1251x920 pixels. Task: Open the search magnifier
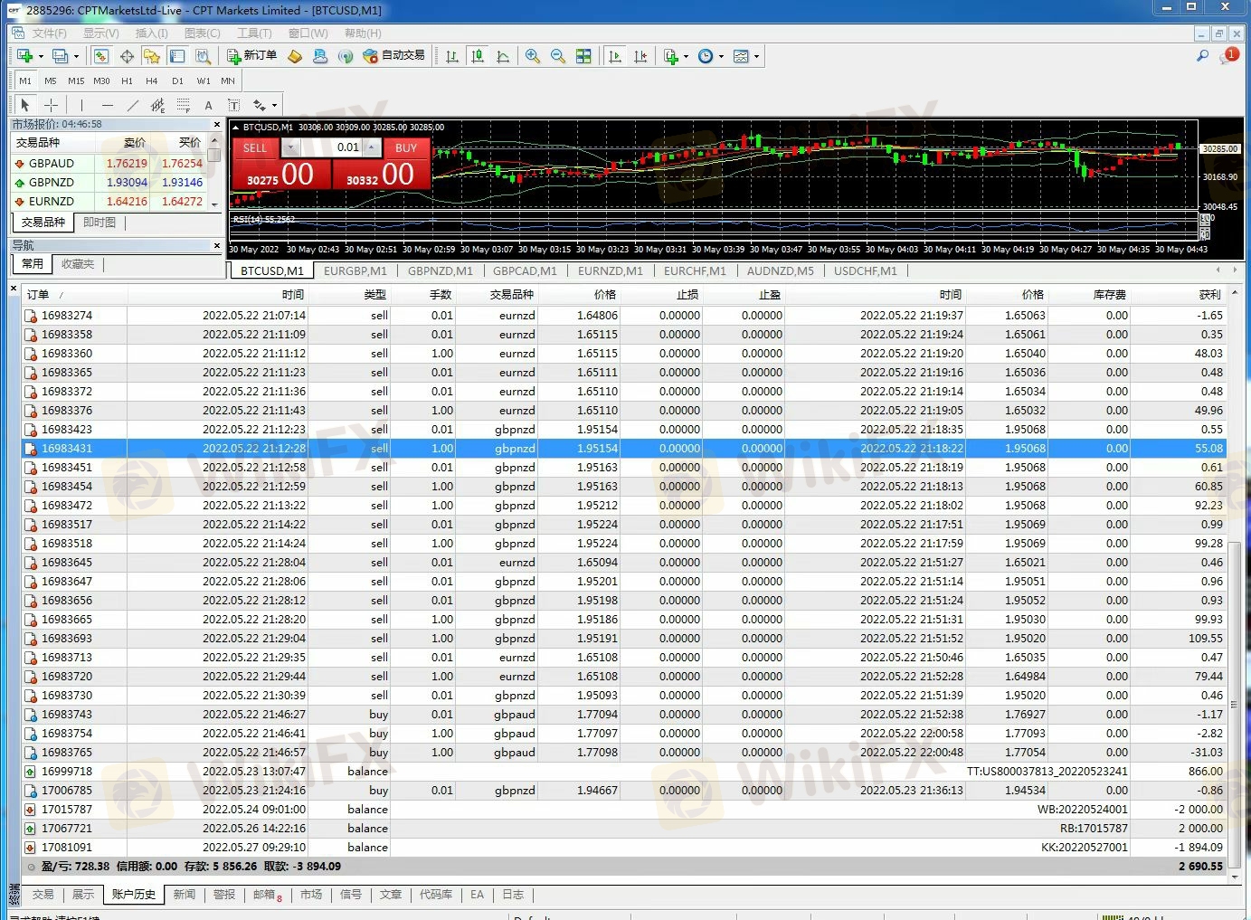point(1202,56)
